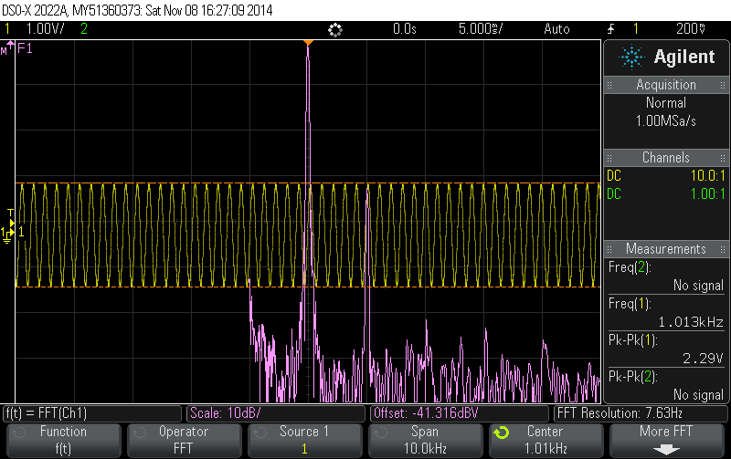The width and height of the screenshot is (731, 459).
Task: Expand More FFT down arrow
Action: click(x=666, y=450)
